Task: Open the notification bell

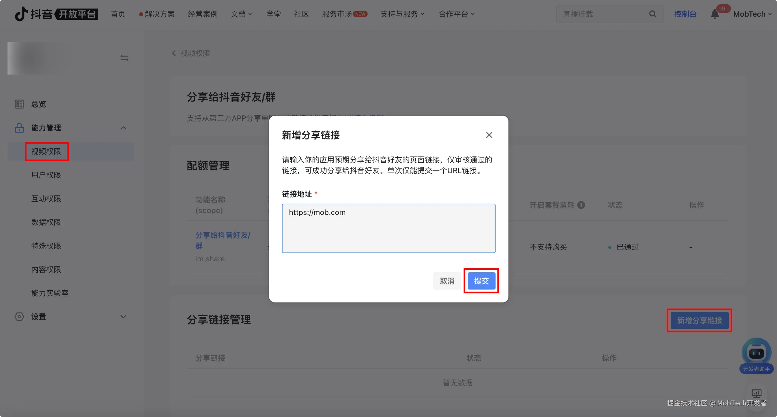Action: tap(714, 14)
